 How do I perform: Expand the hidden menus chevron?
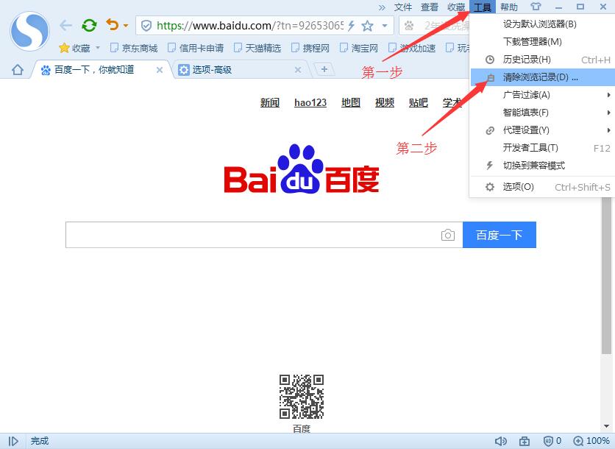coord(382,7)
